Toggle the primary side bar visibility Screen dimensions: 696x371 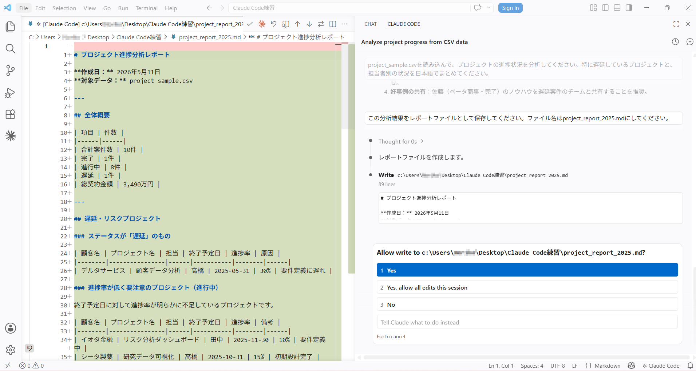[605, 8]
